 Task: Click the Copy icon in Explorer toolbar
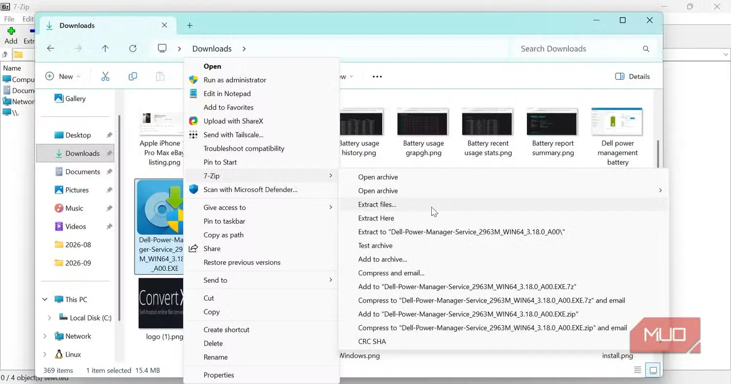tap(133, 77)
